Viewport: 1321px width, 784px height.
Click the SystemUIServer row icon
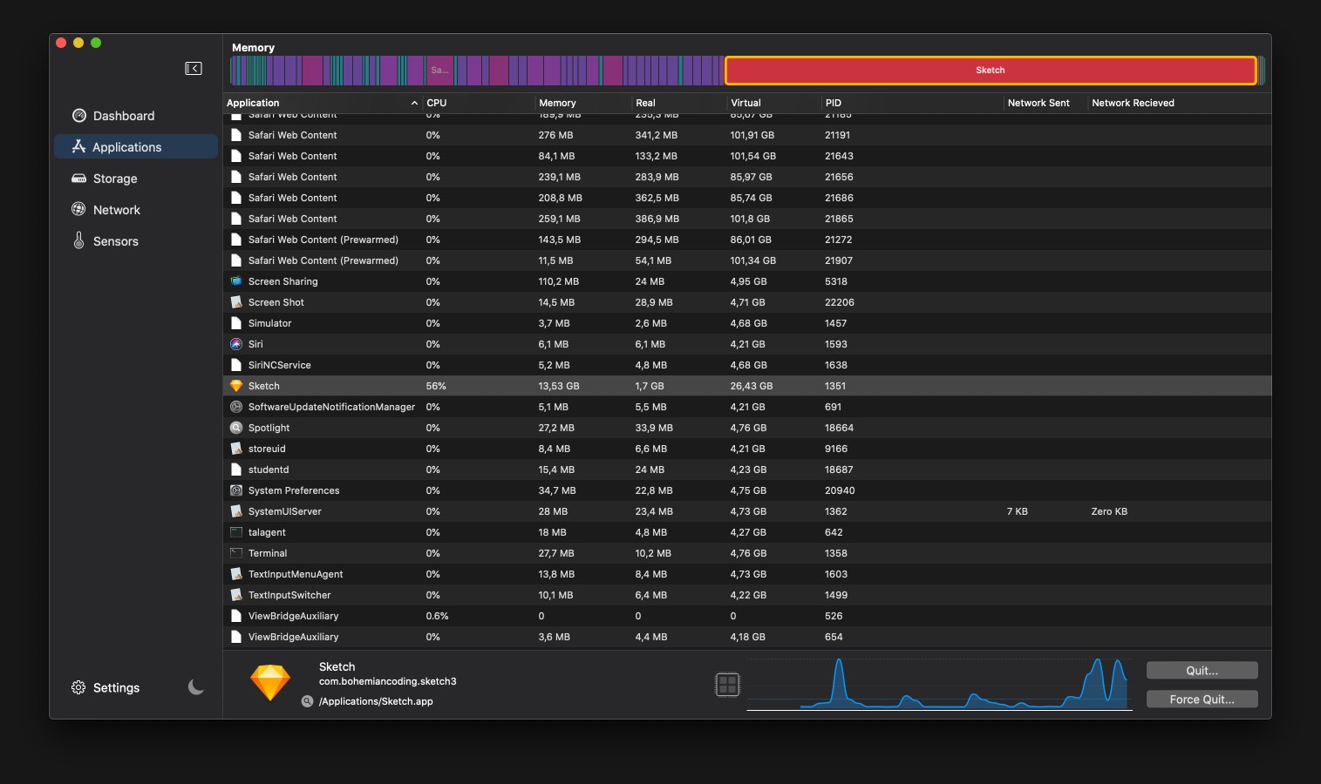[235, 511]
